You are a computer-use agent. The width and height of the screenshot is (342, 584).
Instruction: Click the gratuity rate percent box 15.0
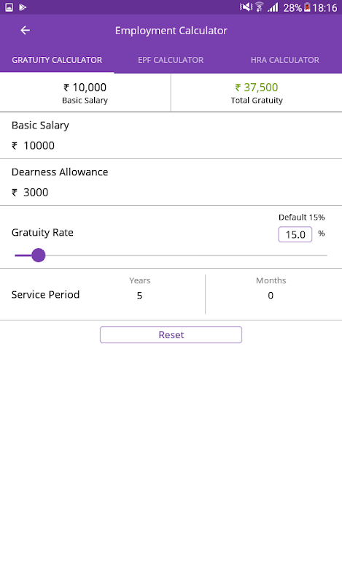pyautogui.click(x=295, y=234)
